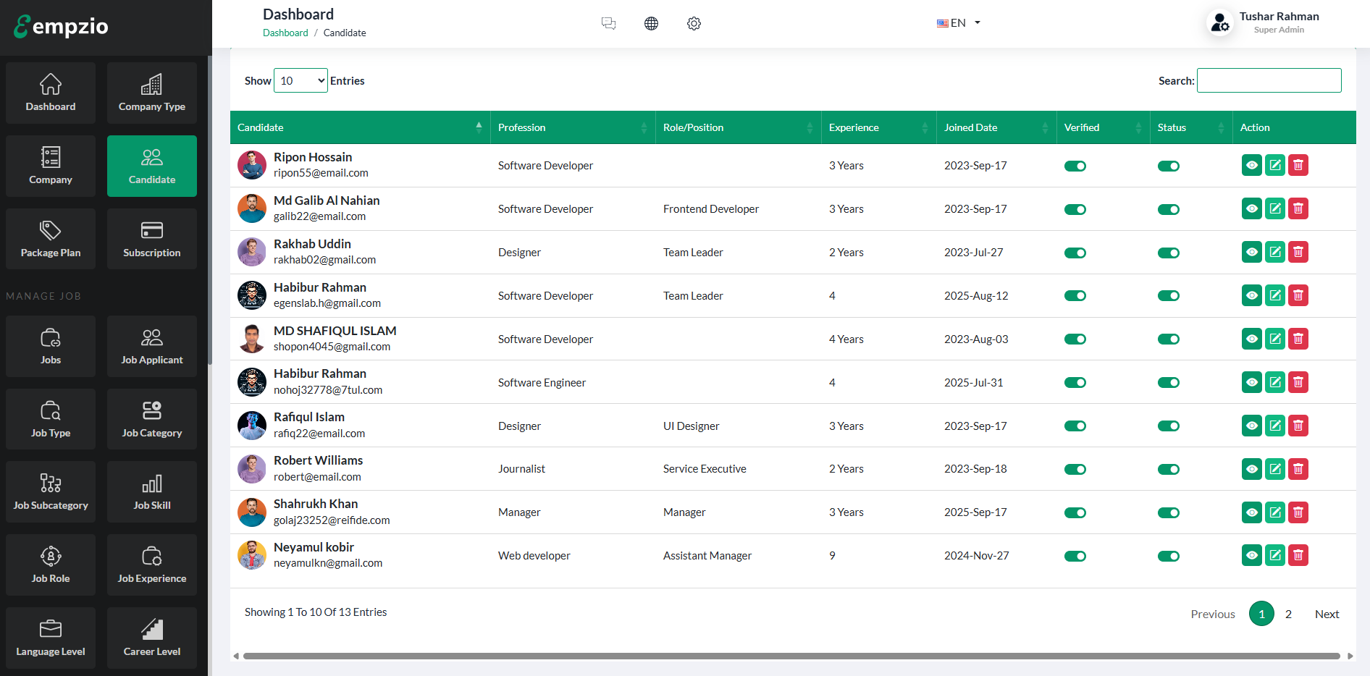Toggle Verified switch for Habibur Rahman egenslab
Image resolution: width=1370 pixels, height=676 pixels.
[1075, 296]
